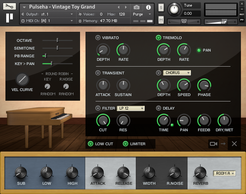Open the CHORUS effect type dropdown
The image size is (246, 194).
click(x=177, y=73)
